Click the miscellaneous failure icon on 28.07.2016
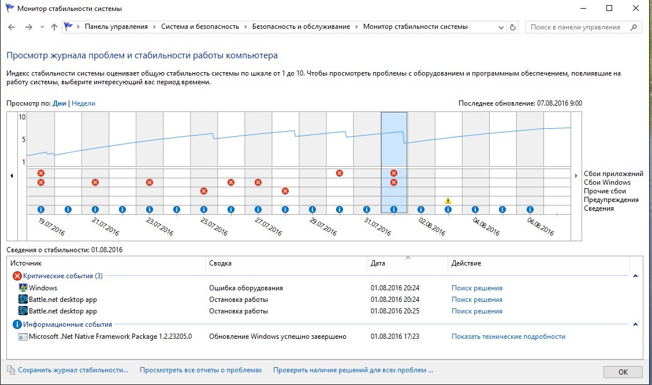 (x=285, y=191)
